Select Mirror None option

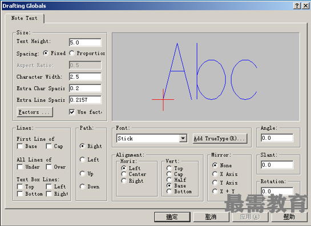tap(215, 165)
